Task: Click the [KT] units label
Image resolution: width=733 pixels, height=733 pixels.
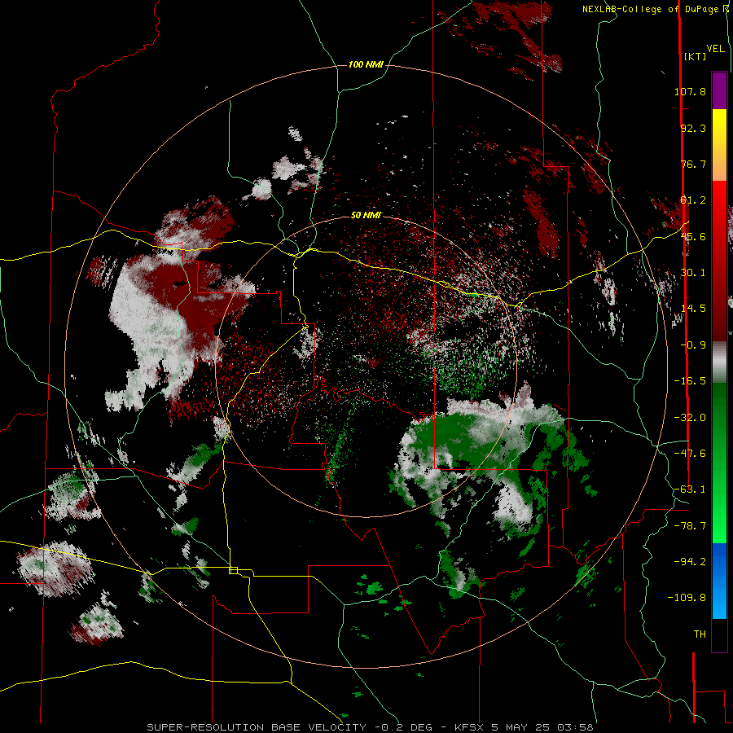Action: [x=695, y=56]
